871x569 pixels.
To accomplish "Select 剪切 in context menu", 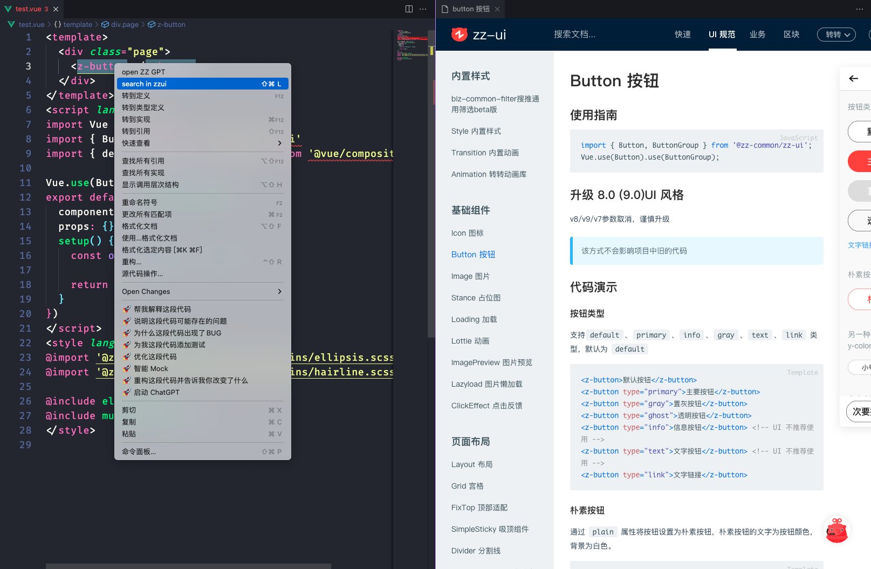I will coord(203,410).
